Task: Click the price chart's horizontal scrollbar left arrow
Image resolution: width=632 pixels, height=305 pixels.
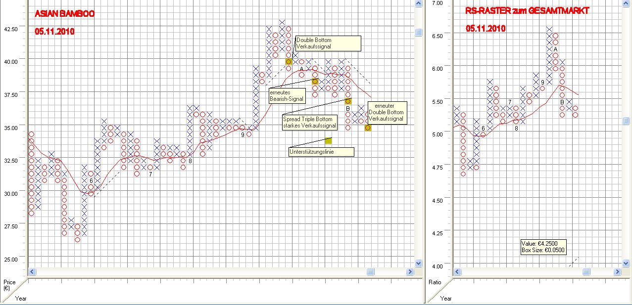Action: coord(32,272)
